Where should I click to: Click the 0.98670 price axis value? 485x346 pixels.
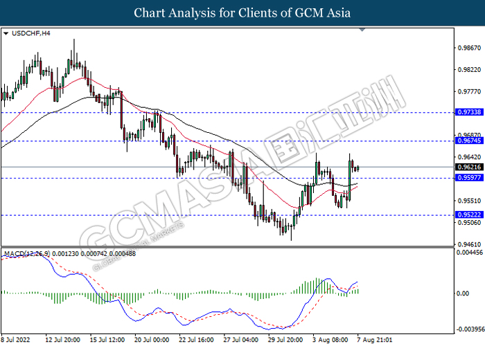pyautogui.click(x=469, y=48)
